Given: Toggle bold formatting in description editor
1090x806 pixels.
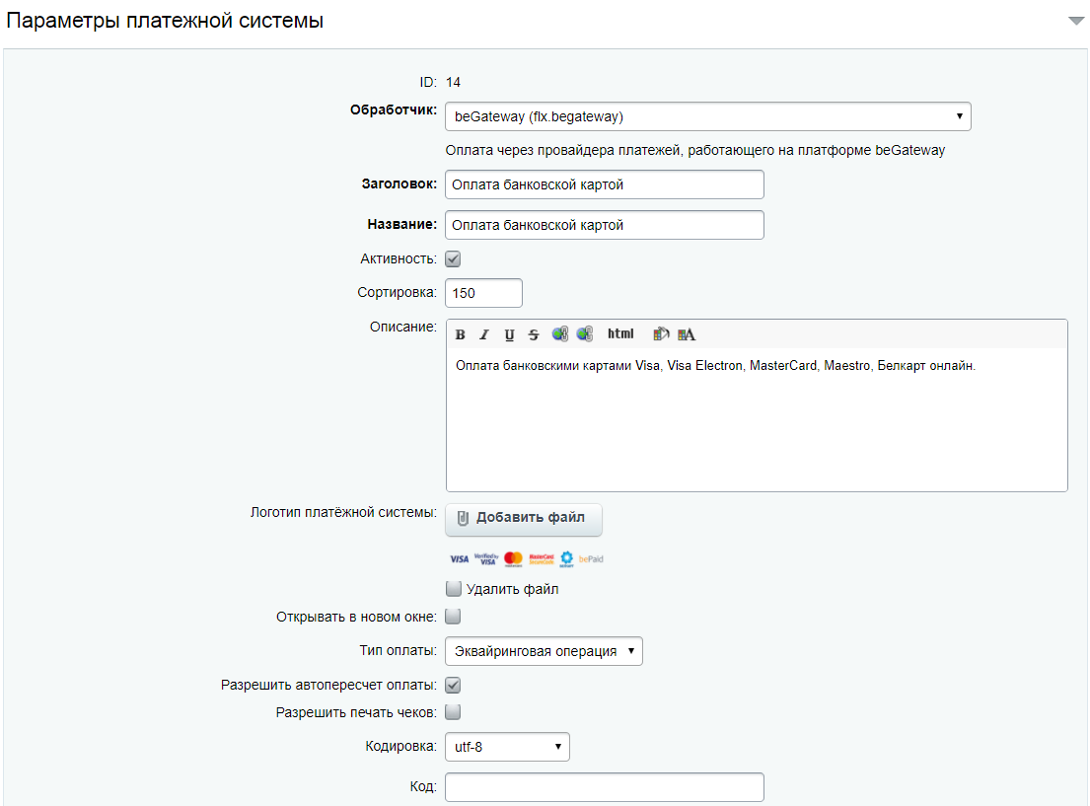Looking at the screenshot, I should (x=461, y=334).
